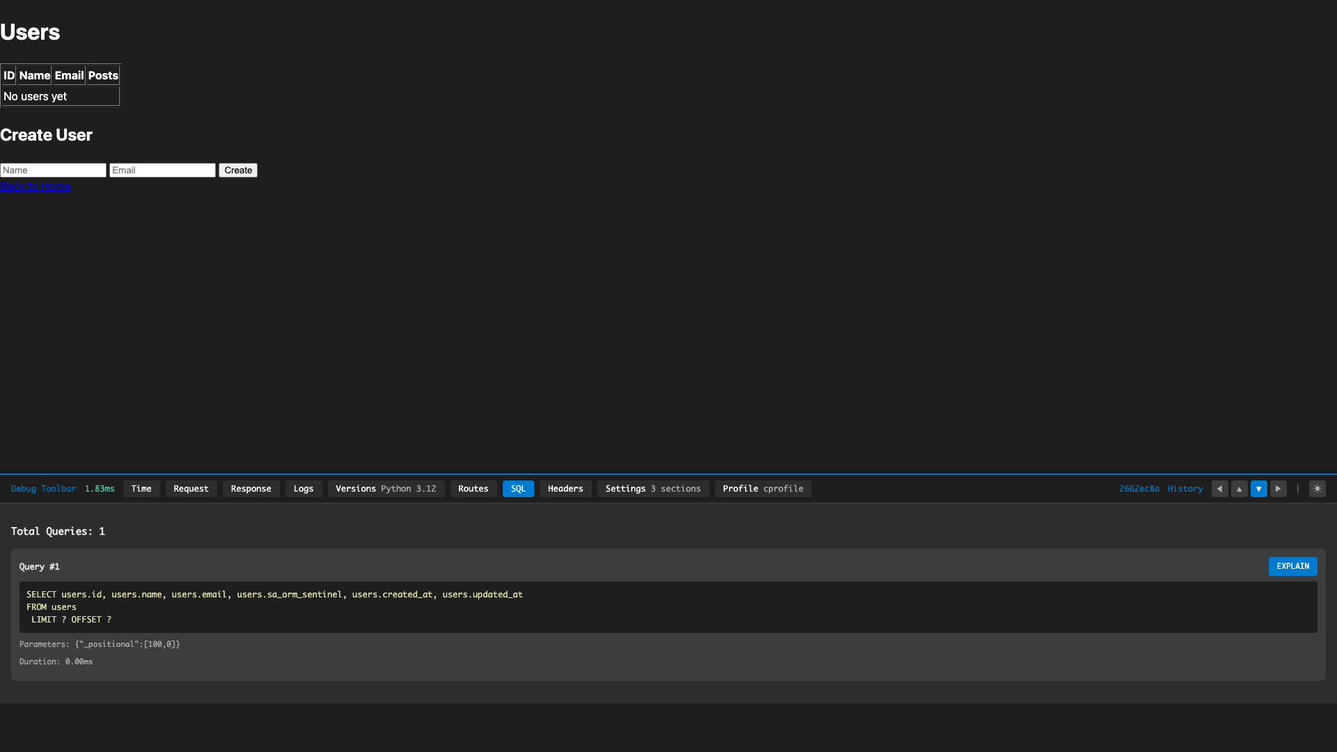Dock toolbar to the right side arrow
The height and width of the screenshot is (752, 1337).
click(x=1278, y=489)
